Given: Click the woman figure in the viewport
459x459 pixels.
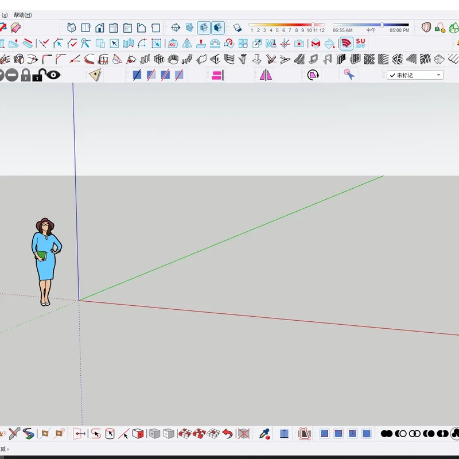Looking at the screenshot, I should coord(45,258).
